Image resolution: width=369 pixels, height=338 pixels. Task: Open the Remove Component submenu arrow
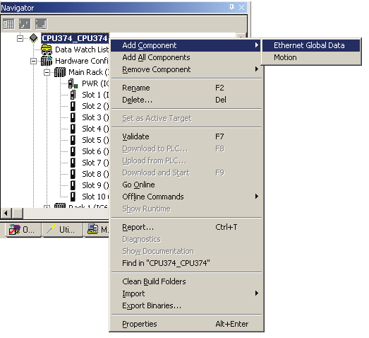[257, 69]
